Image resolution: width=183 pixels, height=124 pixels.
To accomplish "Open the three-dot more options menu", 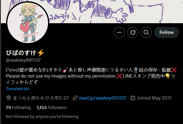I will point(119,32).
